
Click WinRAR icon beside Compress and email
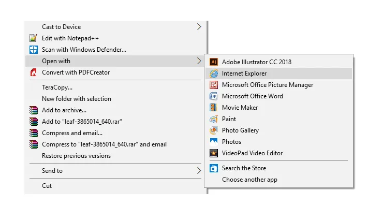click(34, 133)
